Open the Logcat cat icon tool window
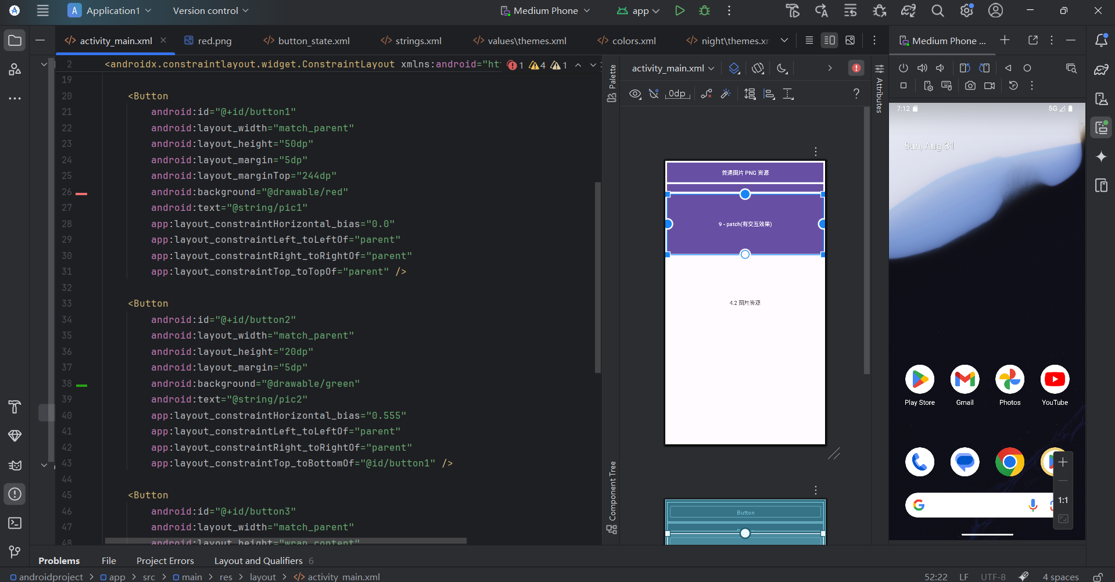This screenshot has width=1115, height=582. 15,465
